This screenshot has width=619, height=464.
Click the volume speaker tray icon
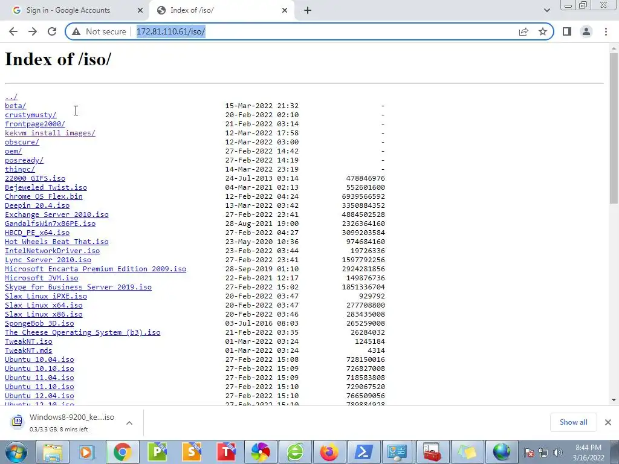click(558, 453)
